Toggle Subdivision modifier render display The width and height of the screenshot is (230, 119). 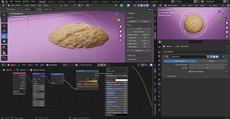pyautogui.click(x=217, y=57)
